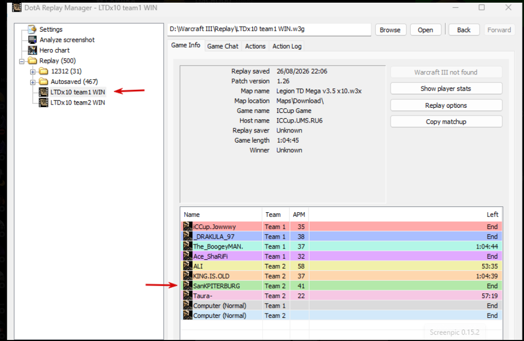Click the Replay (500) folder icon

click(32, 61)
